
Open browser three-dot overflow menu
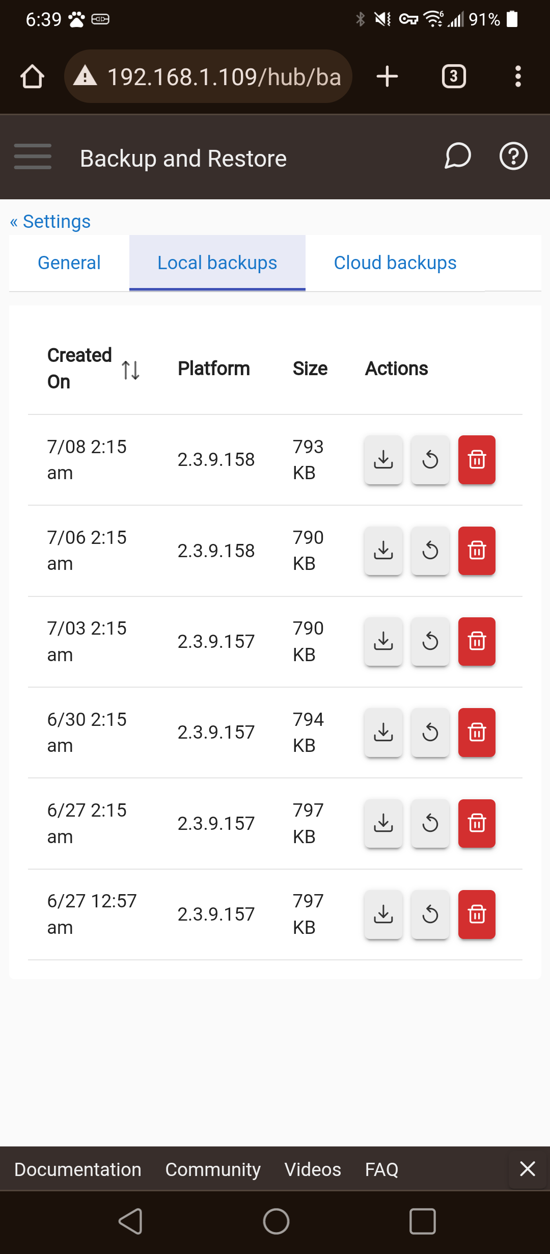click(x=518, y=76)
